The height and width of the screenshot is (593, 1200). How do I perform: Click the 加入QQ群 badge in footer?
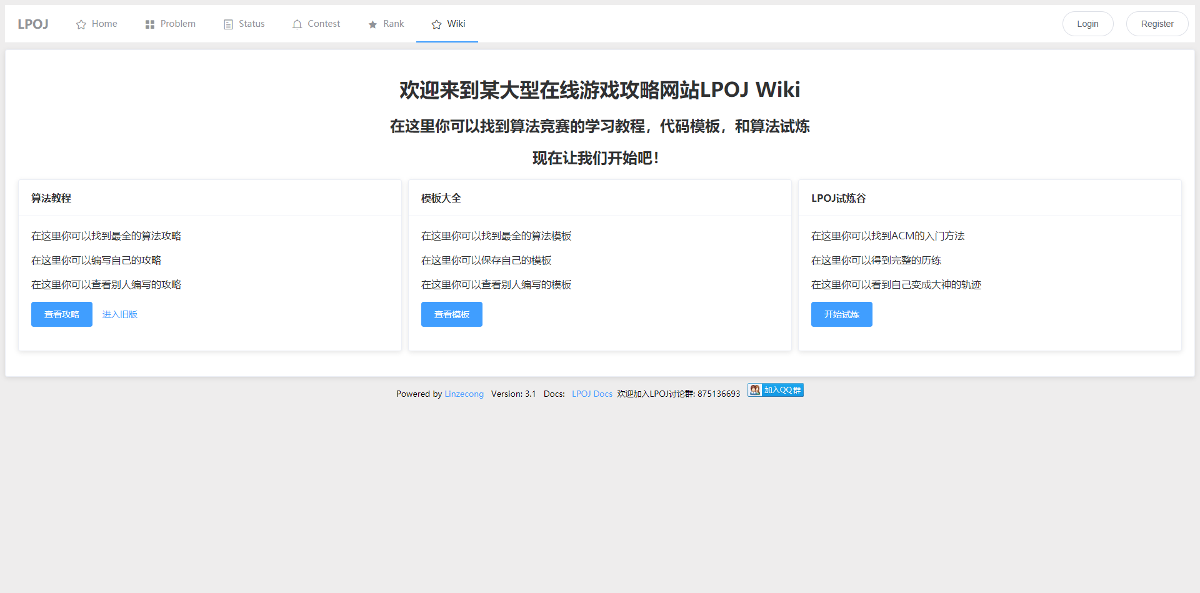(775, 390)
